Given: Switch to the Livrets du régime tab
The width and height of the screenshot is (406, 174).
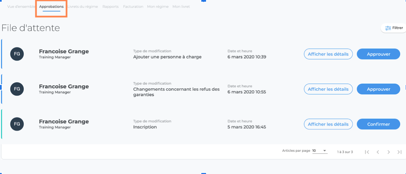Looking at the screenshot, I should [83, 7].
